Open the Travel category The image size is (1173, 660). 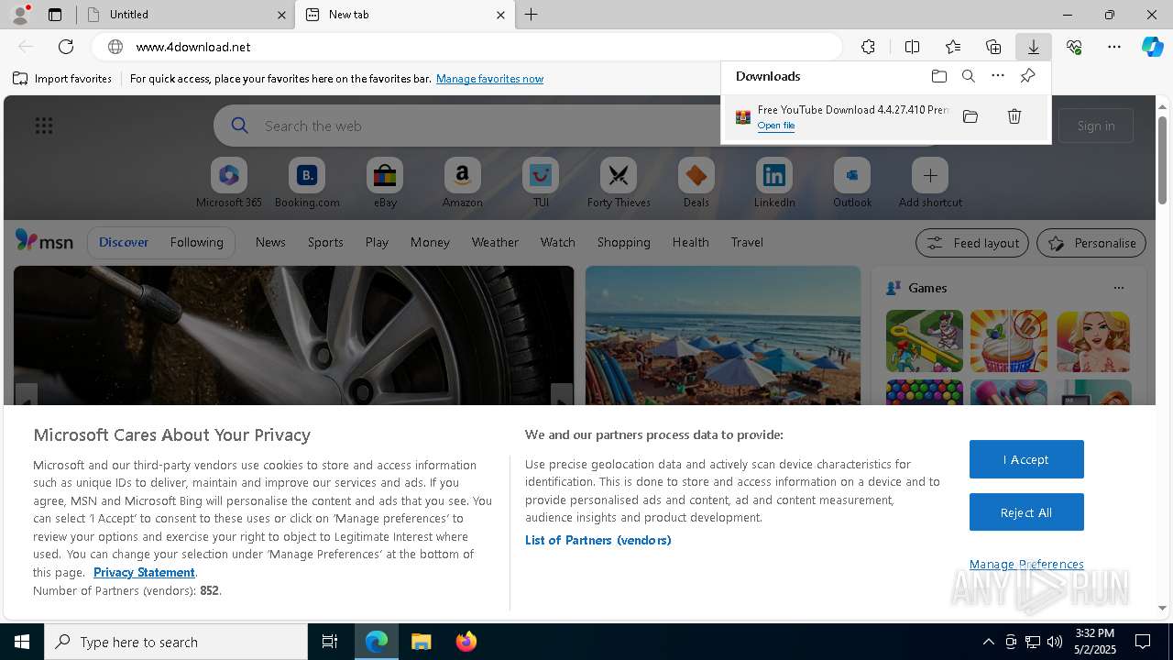tap(747, 242)
